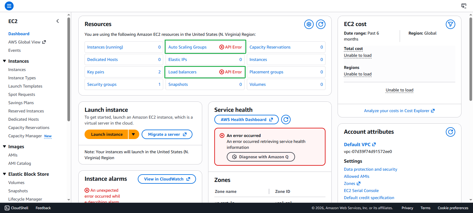Open the EC2 cost filter icon
The height and width of the screenshot is (213, 473).
pos(451,24)
